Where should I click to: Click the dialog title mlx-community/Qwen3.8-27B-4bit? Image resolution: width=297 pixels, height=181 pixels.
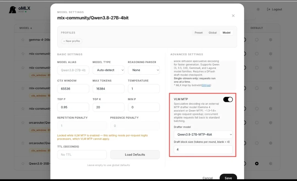point(93,18)
